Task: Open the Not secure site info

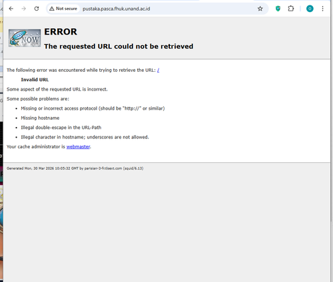Action: click(63, 9)
